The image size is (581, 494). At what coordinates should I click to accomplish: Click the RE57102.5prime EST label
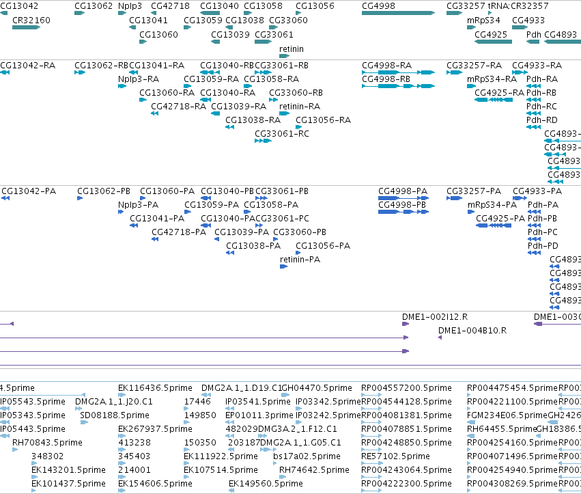tap(396, 456)
